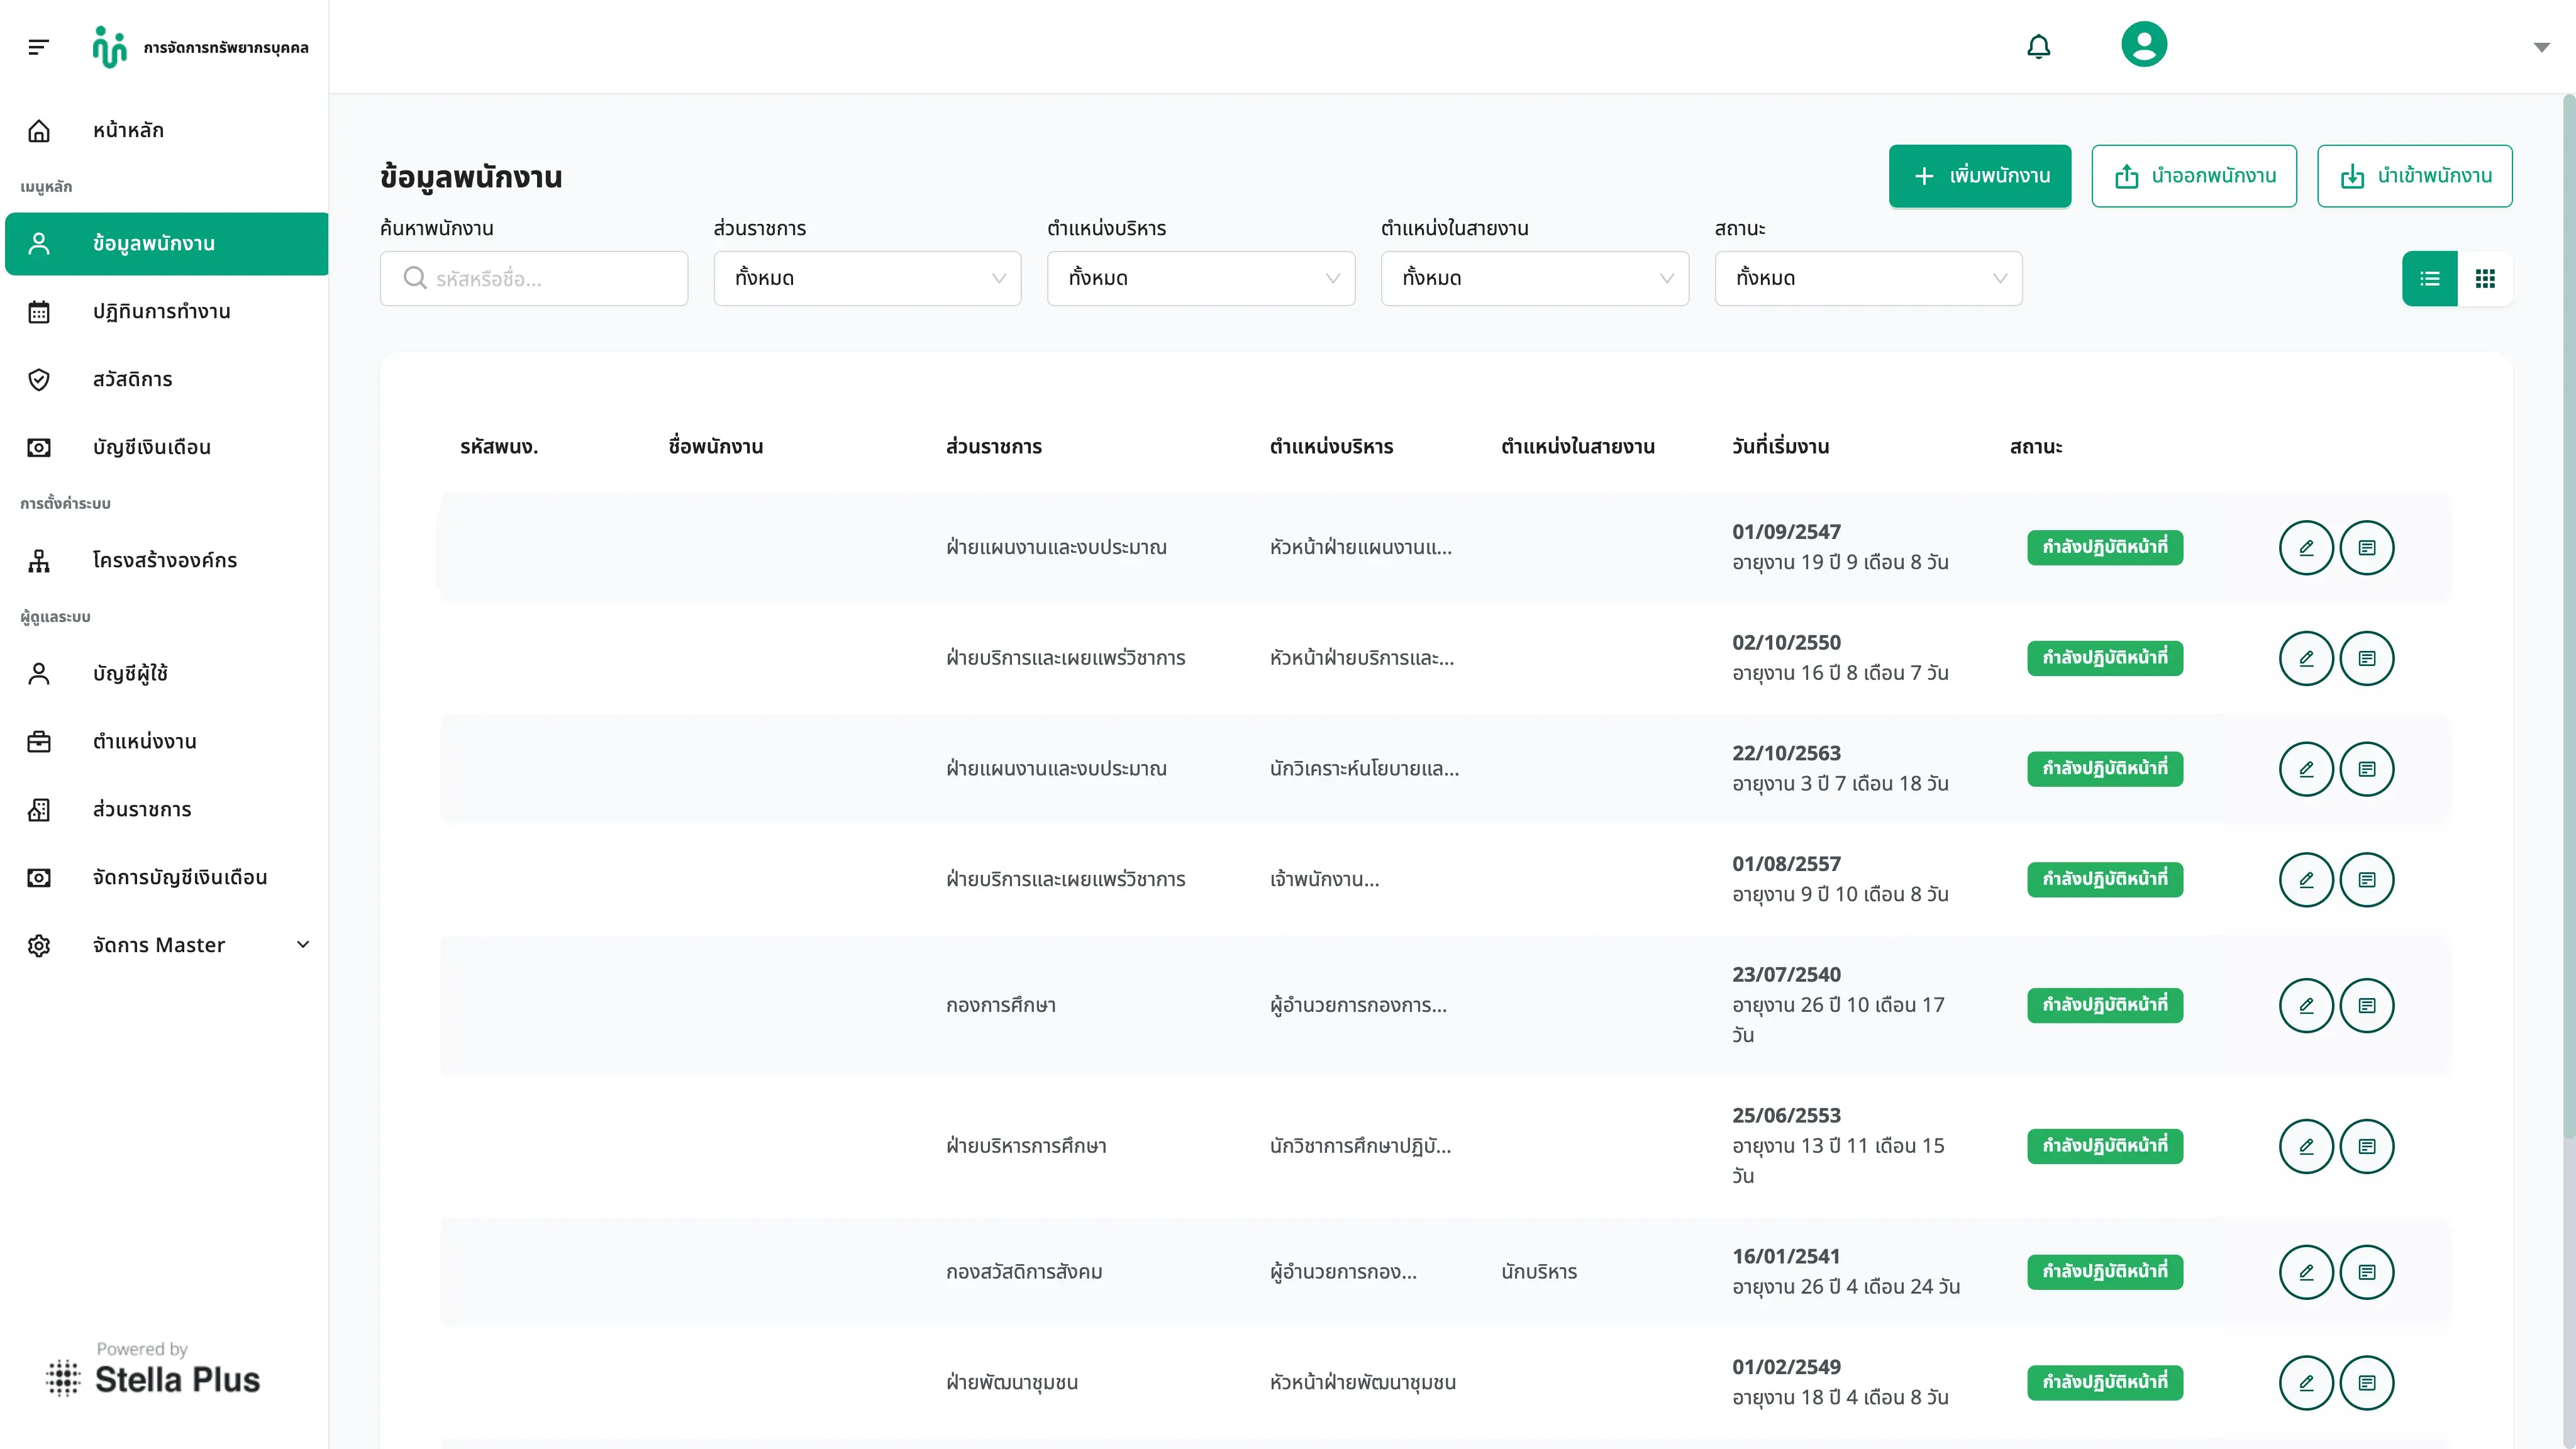Click the วันที่เริ่มงาน column header
Viewport: 2576px width, 1449px height.
point(1781,447)
